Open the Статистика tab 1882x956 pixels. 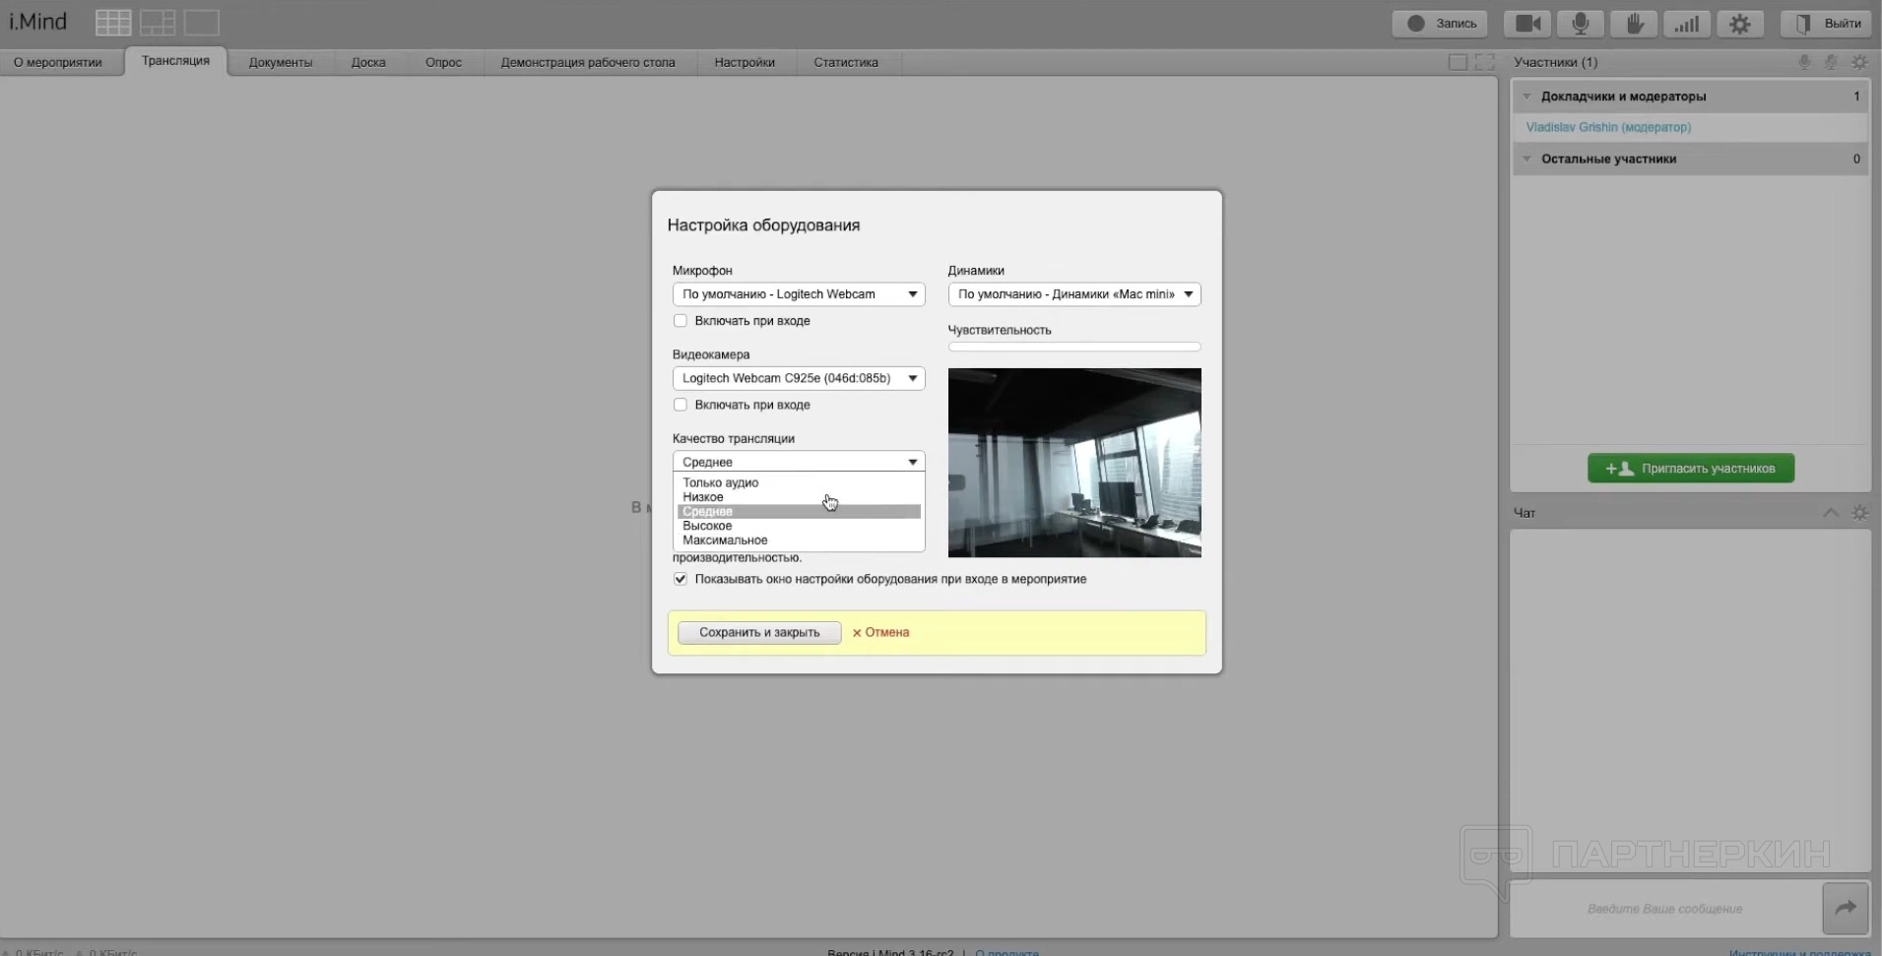[x=845, y=62]
